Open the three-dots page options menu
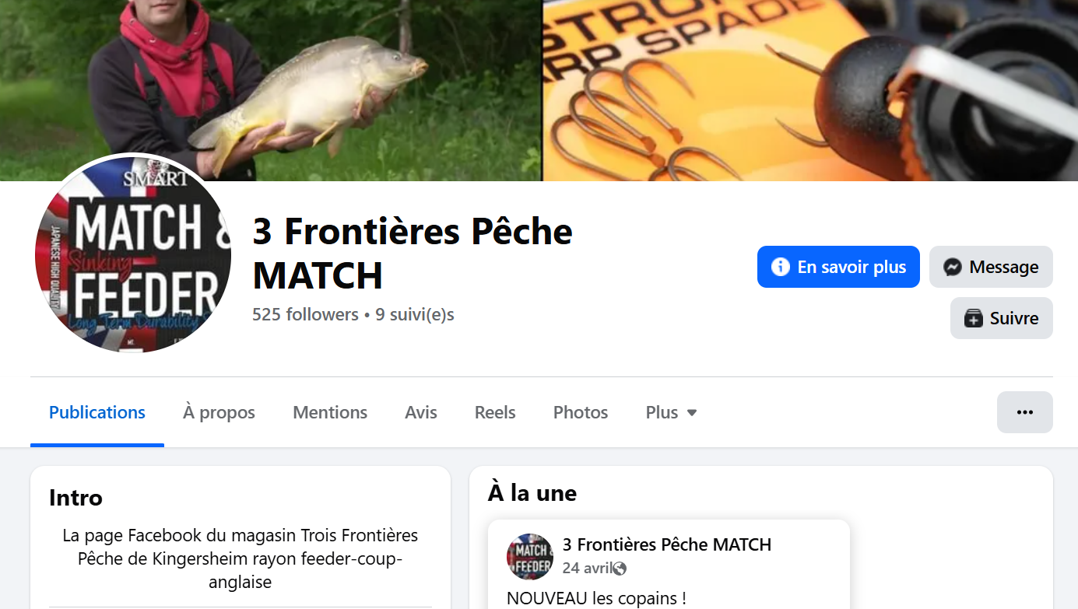The height and width of the screenshot is (609, 1078). (1025, 412)
